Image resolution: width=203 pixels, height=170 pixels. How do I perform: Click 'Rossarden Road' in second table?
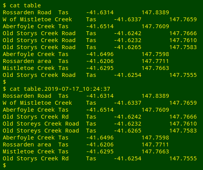tap(27, 96)
